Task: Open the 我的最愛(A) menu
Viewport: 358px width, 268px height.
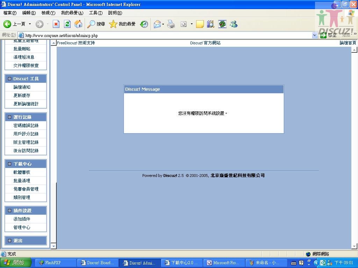Action: pos(72,13)
